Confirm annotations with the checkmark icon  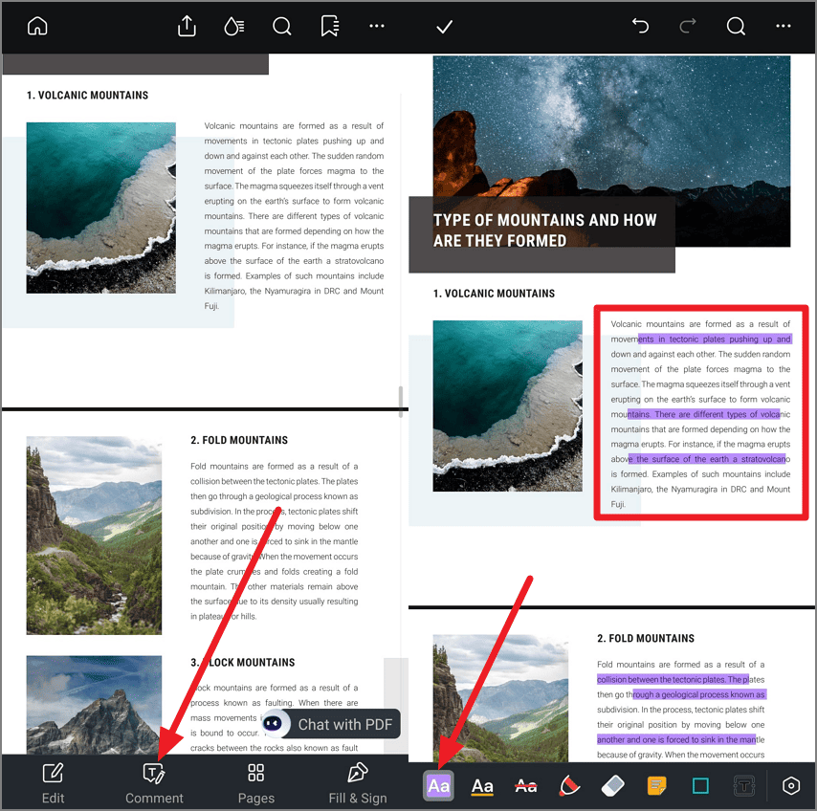pyautogui.click(x=444, y=26)
